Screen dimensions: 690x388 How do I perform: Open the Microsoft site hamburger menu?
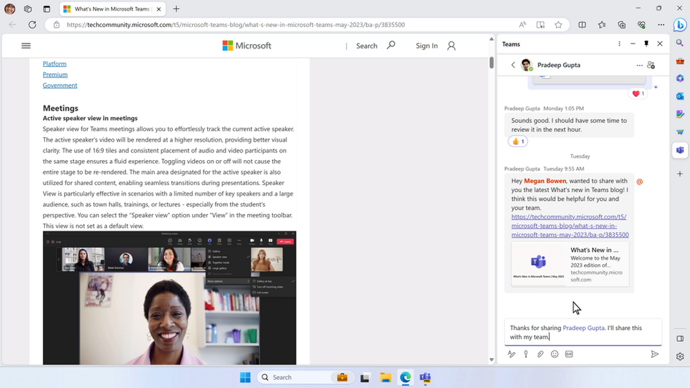pyautogui.click(x=25, y=45)
